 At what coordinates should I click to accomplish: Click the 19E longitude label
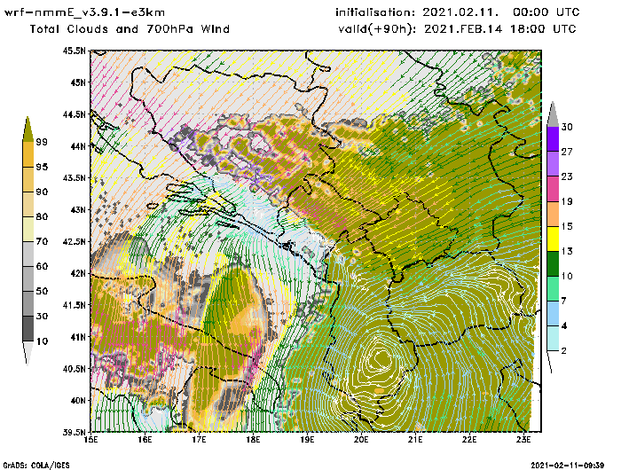(307, 440)
